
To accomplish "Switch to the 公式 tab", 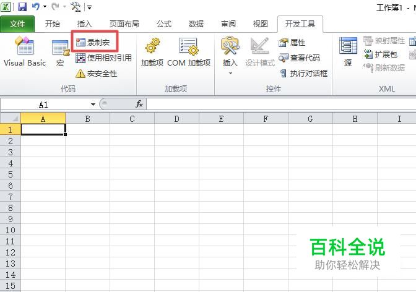I will [x=163, y=24].
